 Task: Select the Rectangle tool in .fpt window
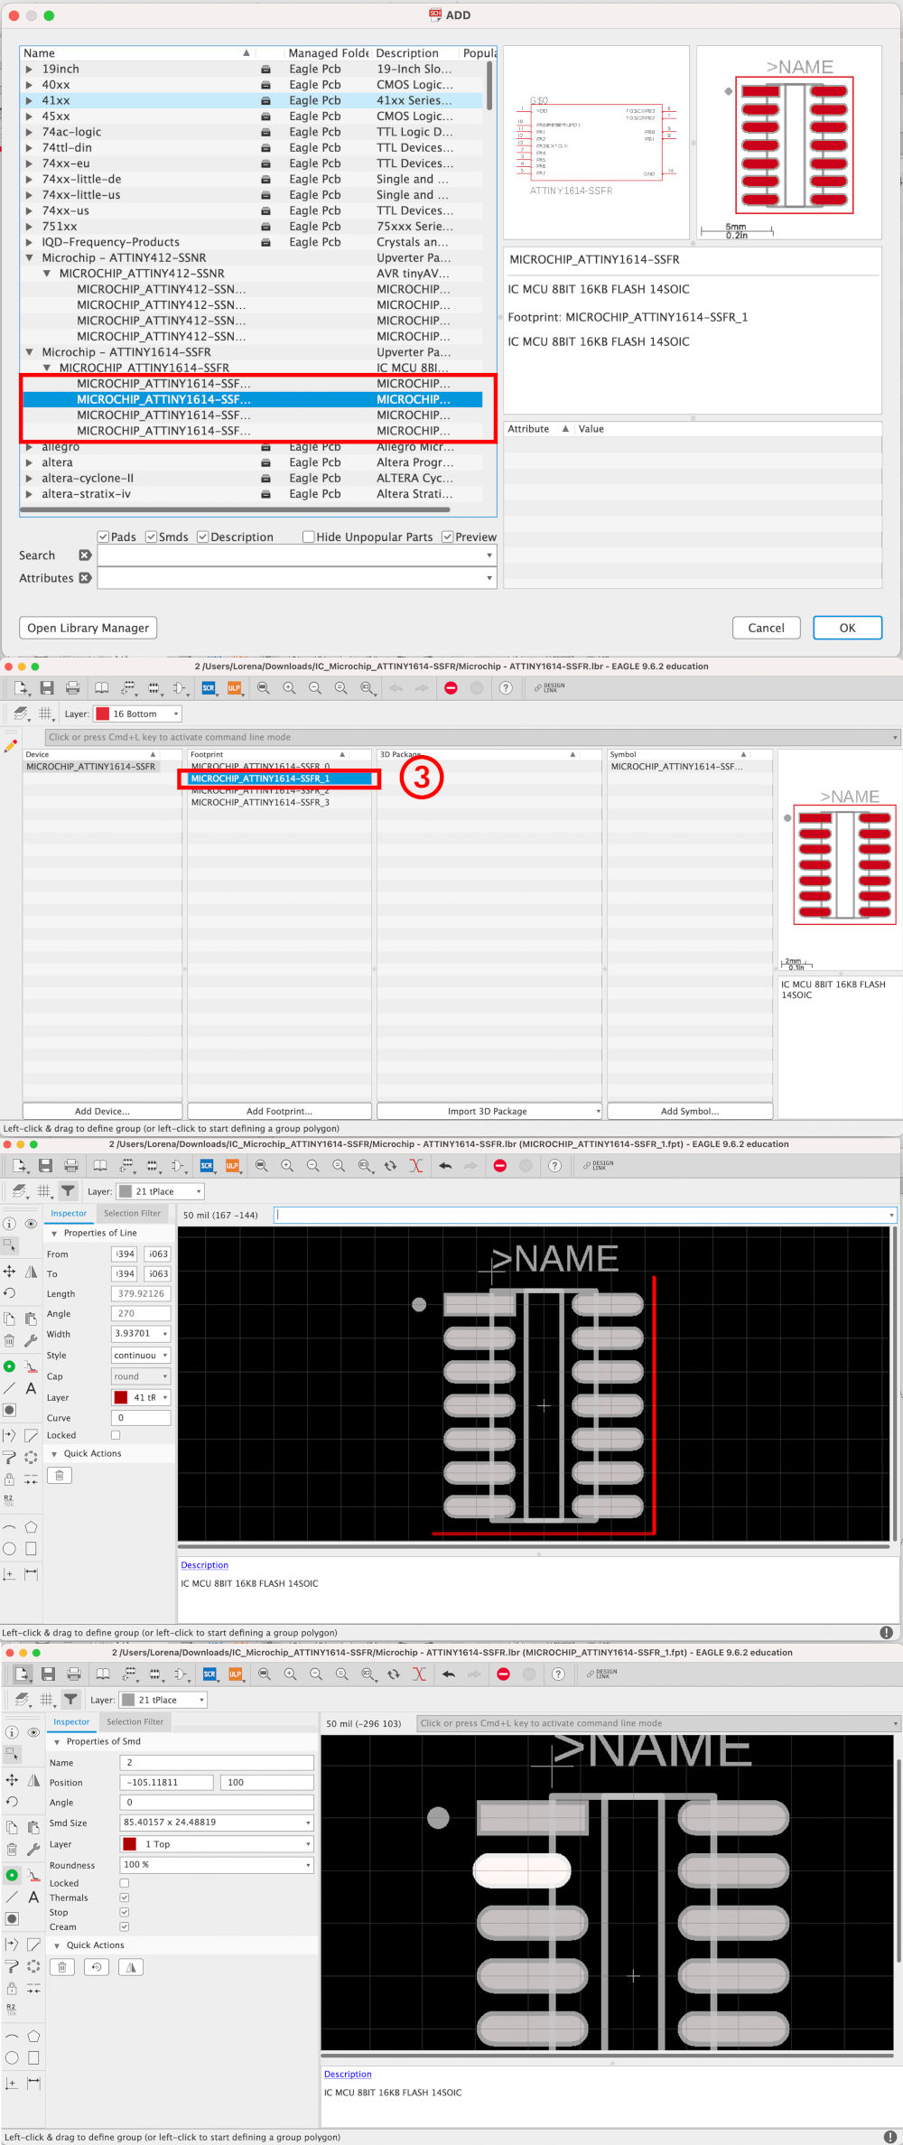click(33, 2058)
